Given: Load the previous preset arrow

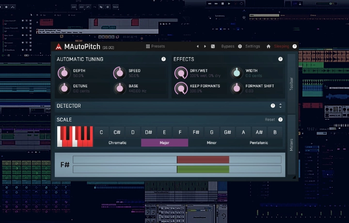Looking at the screenshot, I should coord(198,46).
